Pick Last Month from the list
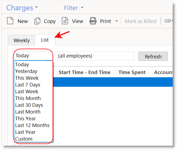 28,112
